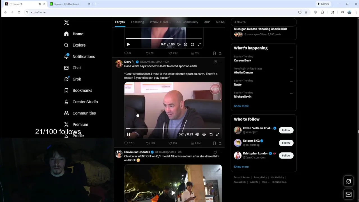The height and width of the screenshot is (202, 359).
Task: Share the top post with 62K views
Action: point(220,53)
